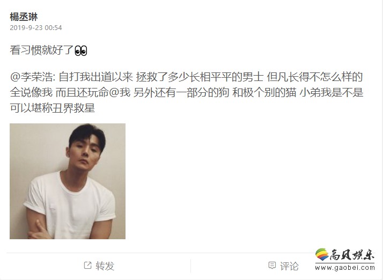Image resolution: width=383 pixels, height=280 pixels.
Task: Click the divider between 转发 and 评论
Action: click(191, 266)
